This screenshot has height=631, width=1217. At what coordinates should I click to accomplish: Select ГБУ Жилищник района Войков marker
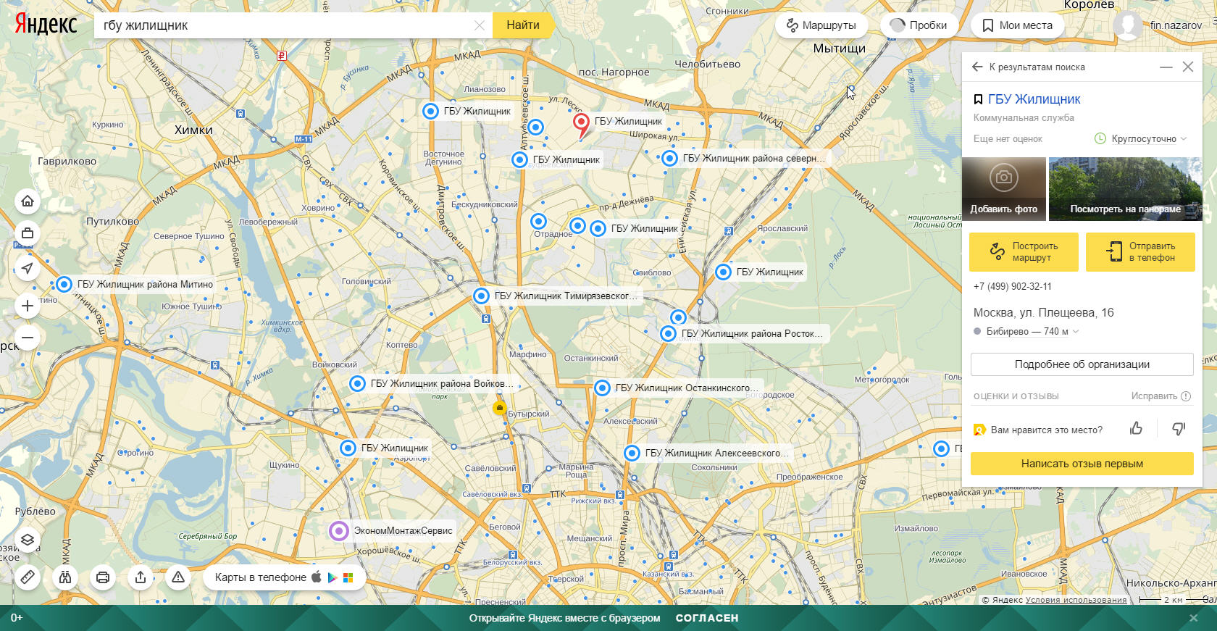357,383
